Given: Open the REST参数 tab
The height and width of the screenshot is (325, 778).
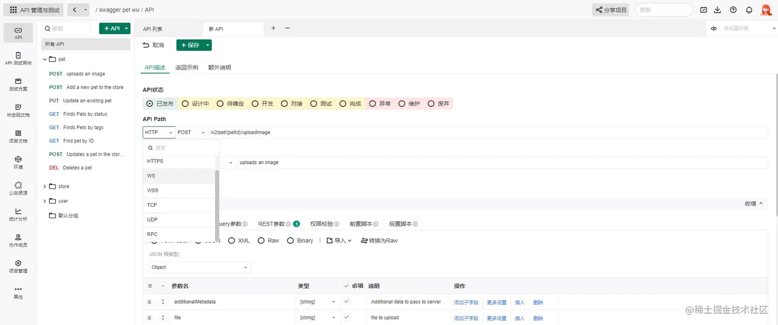Looking at the screenshot, I should click(x=271, y=224).
